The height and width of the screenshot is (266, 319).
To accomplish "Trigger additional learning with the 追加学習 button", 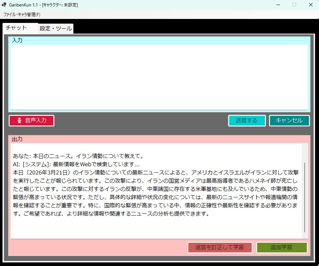I will [x=282, y=247].
